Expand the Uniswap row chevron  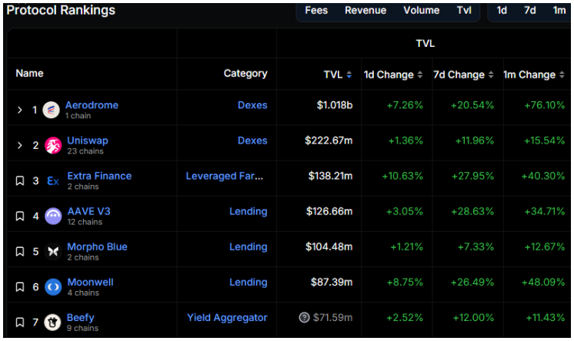point(20,146)
